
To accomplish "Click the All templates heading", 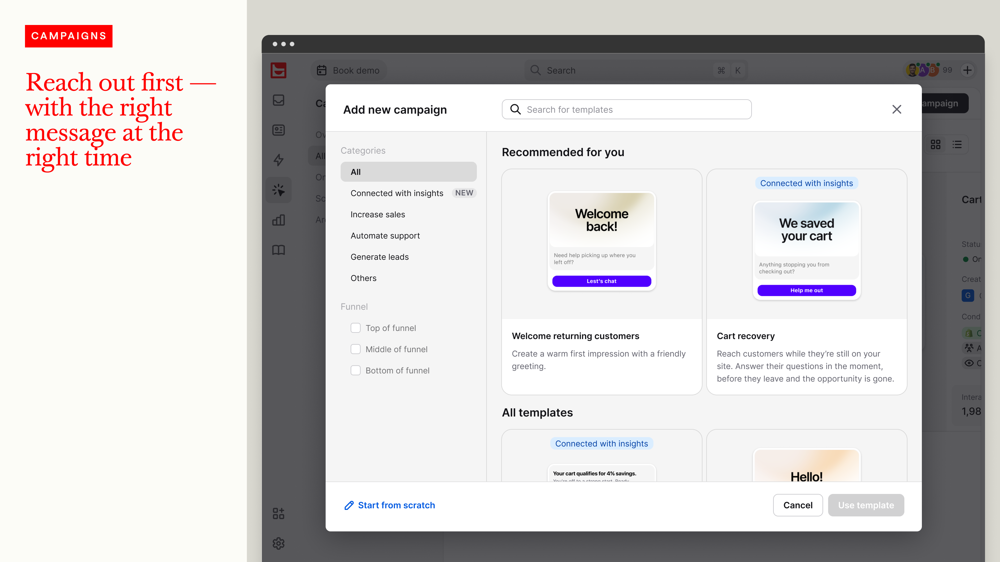I will (537, 412).
